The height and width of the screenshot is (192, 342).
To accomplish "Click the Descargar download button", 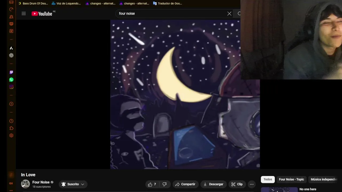I will (x=213, y=184).
